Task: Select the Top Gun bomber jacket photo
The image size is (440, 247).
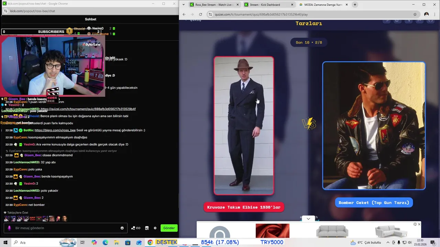Action: [374, 126]
